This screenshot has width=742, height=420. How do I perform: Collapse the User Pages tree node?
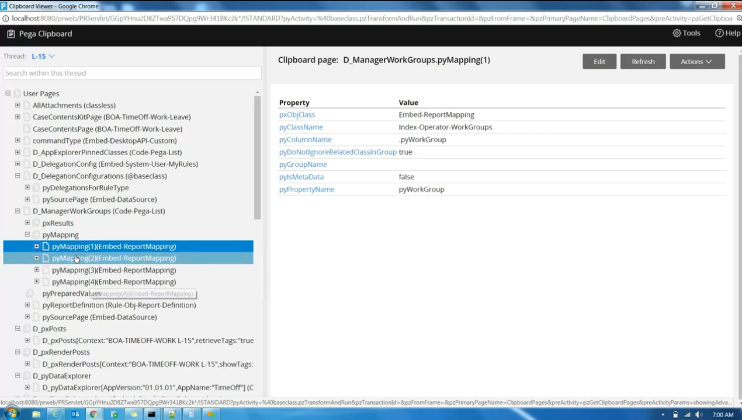point(8,93)
